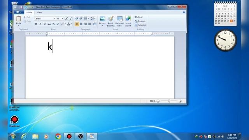Open the Windows Start button

[12, 136]
